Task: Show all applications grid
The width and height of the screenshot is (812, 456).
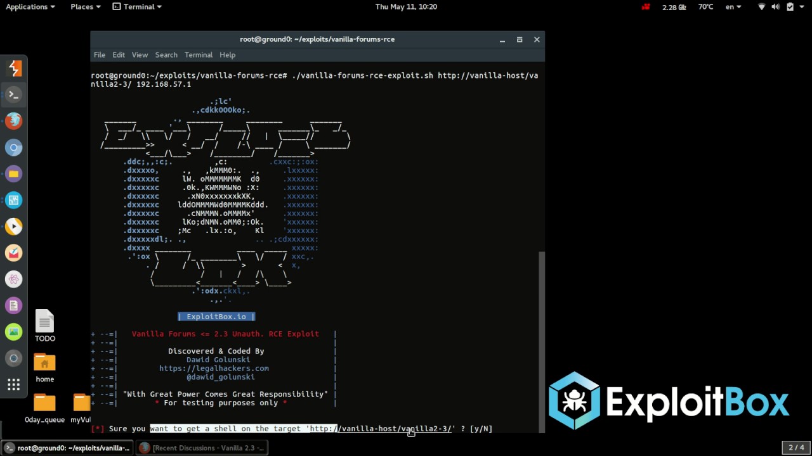Action: coord(13,384)
